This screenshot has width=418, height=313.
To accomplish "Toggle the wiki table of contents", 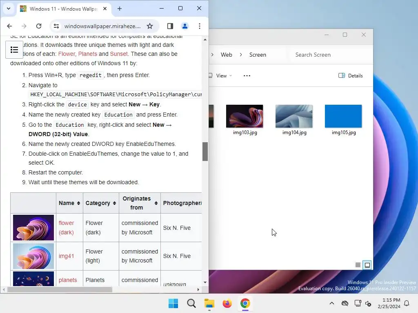I will coord(14,50).
